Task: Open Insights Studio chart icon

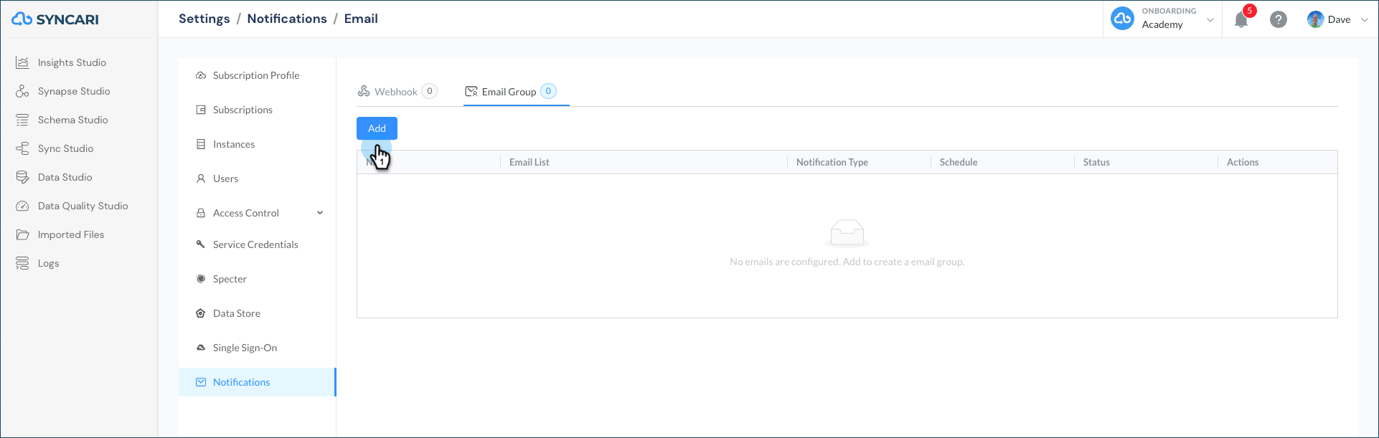Action: tap(22, 62)
